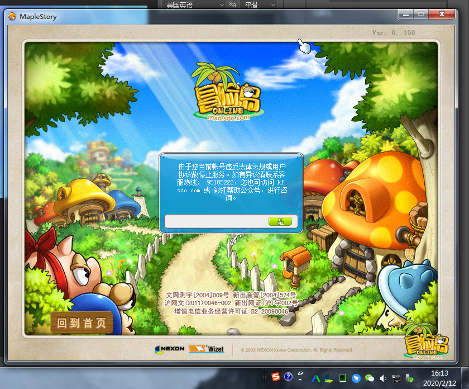Click the 回到首页 wooden sign button
Screen dimensions: 469x389
click(x=82, y=323)
